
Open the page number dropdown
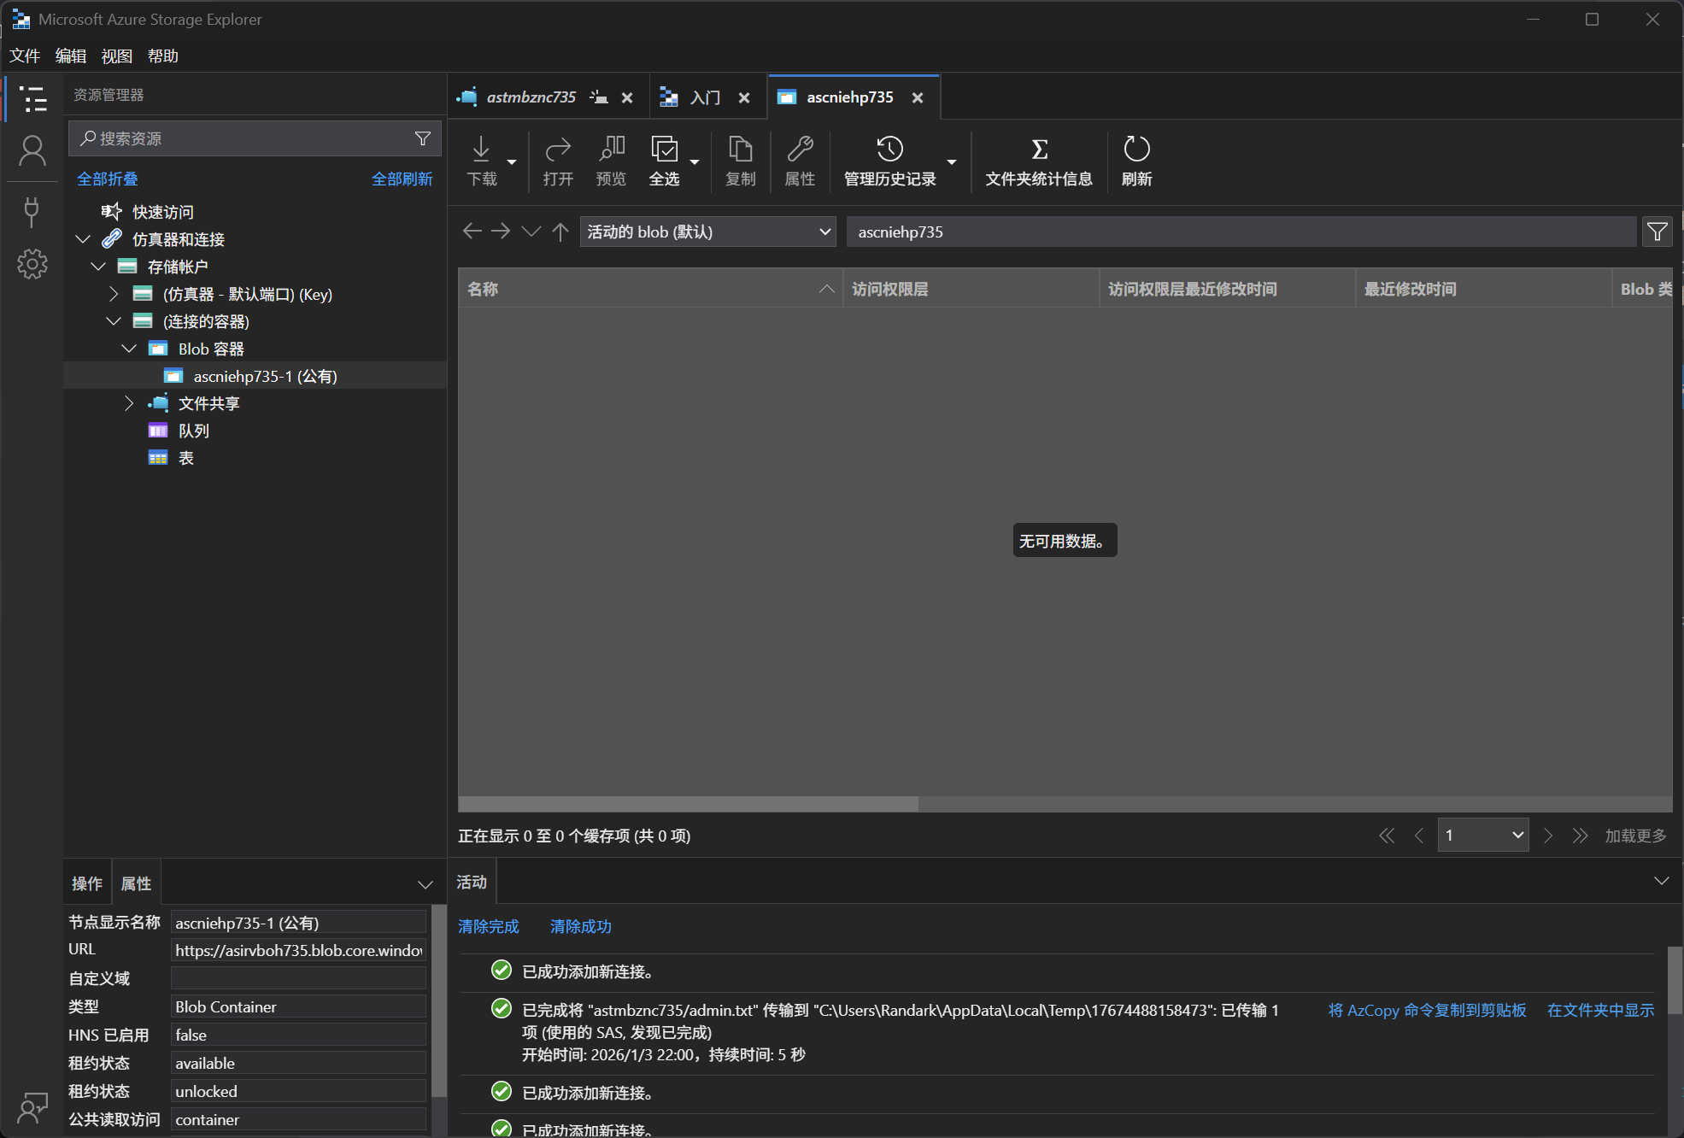click(1482, 835)
